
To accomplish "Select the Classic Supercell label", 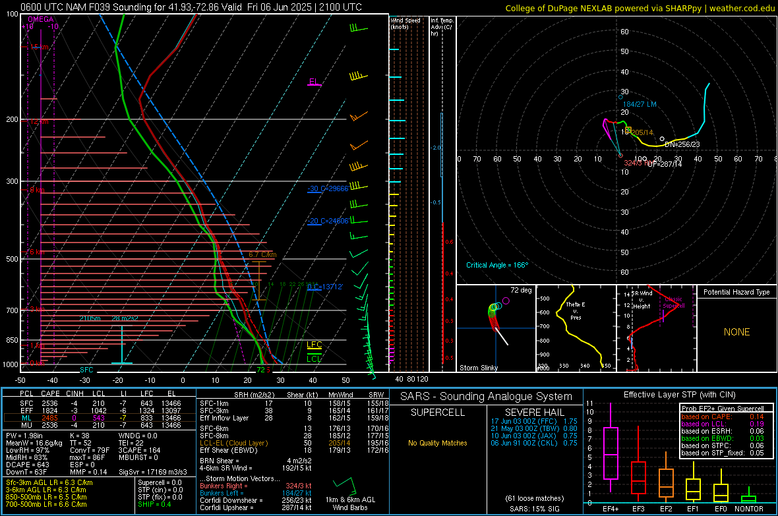I will tap(674, 302).
